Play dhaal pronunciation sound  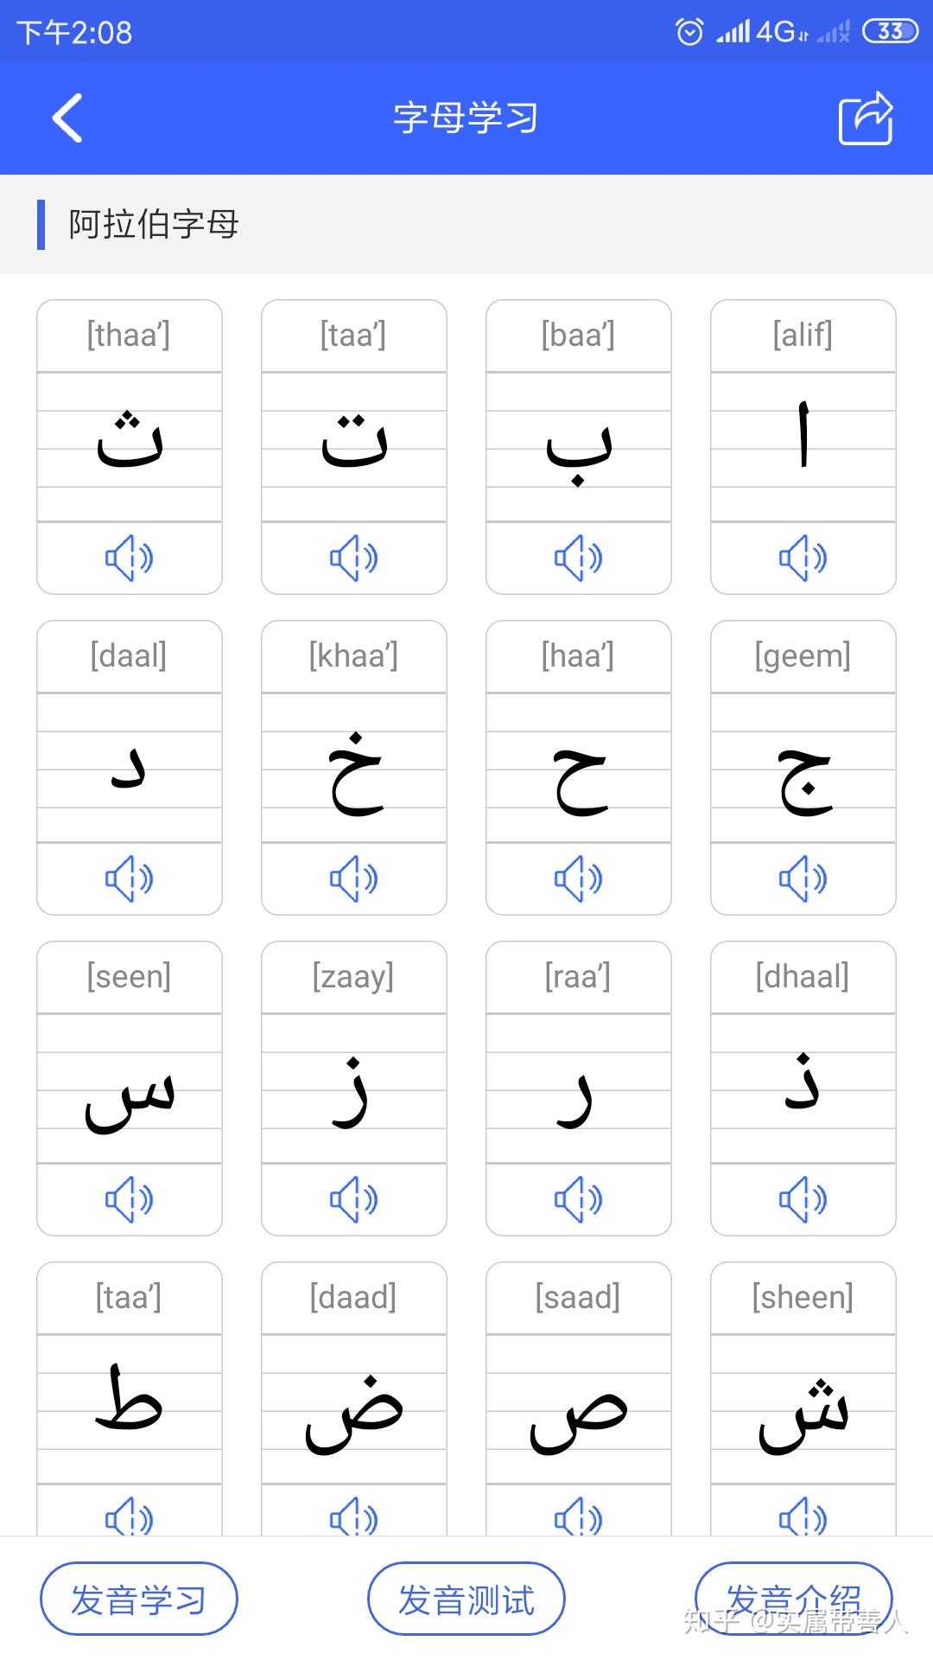click(x=803, y=1199)
